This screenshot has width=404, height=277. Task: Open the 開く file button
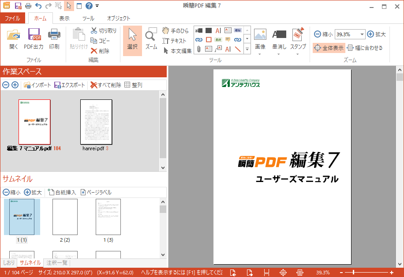click(x=14, y=39)
